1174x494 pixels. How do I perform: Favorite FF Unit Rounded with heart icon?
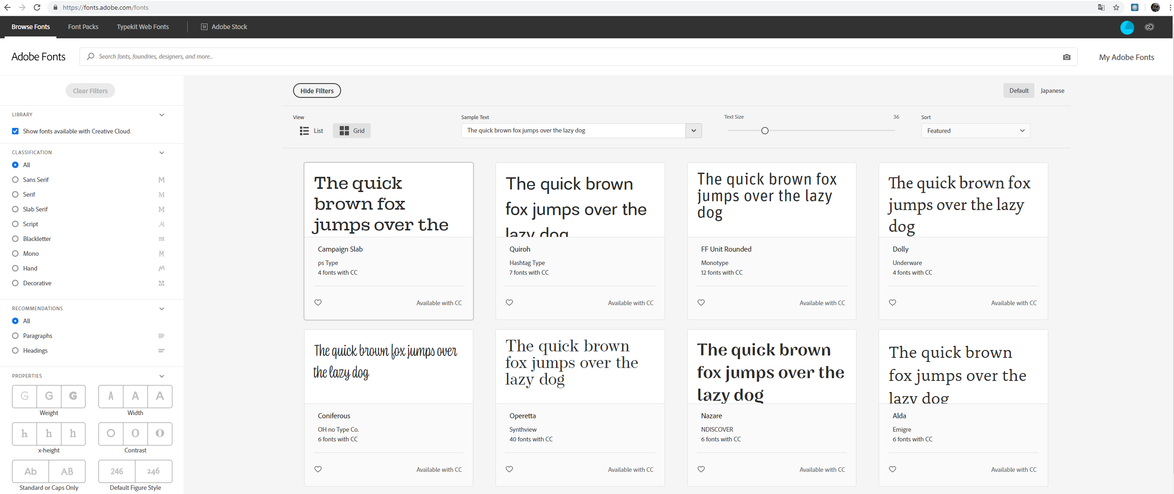701,302
